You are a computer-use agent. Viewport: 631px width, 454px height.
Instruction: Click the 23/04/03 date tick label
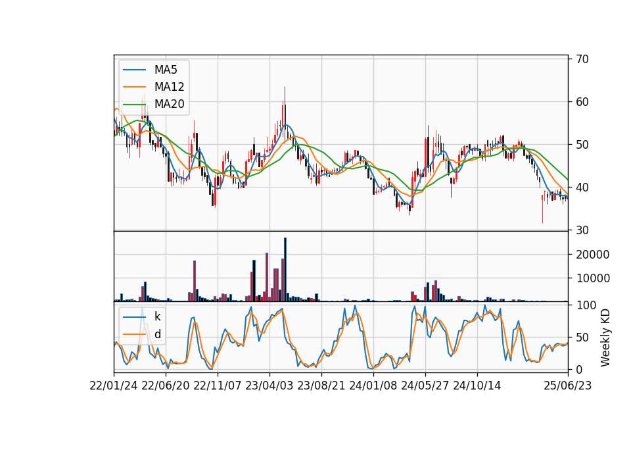pos(269,386)
